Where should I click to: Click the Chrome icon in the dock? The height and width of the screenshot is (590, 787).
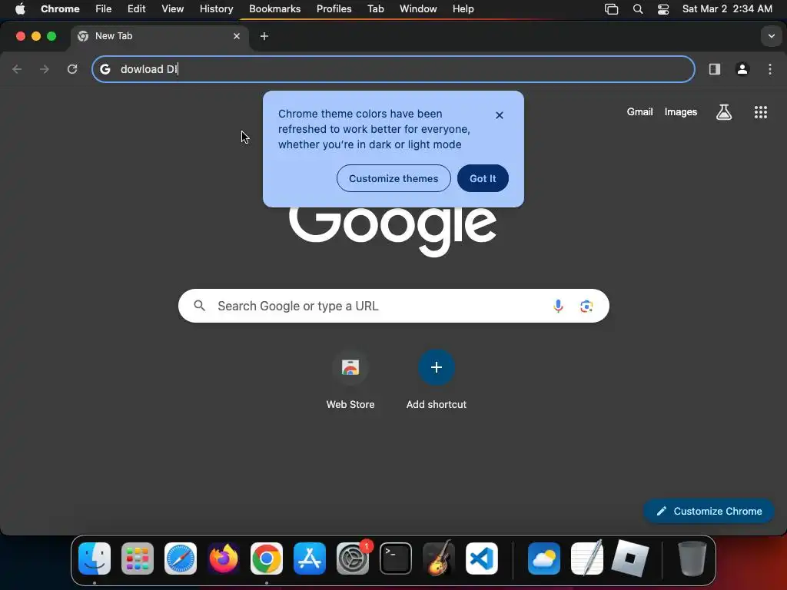(x=267, y=559)
